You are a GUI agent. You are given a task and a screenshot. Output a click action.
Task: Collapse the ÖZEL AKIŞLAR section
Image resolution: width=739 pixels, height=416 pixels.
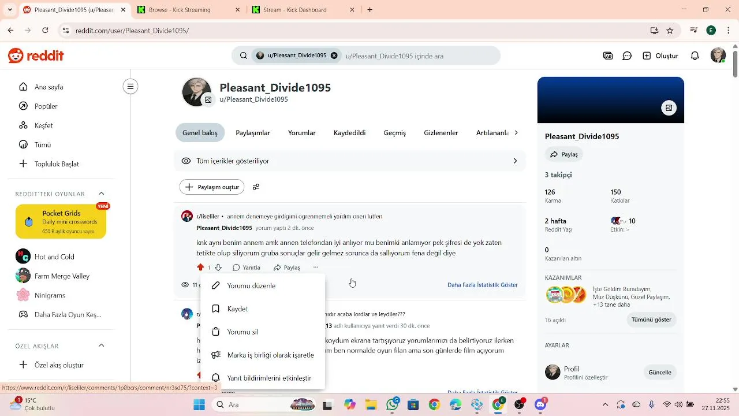(x=102, y=346)
